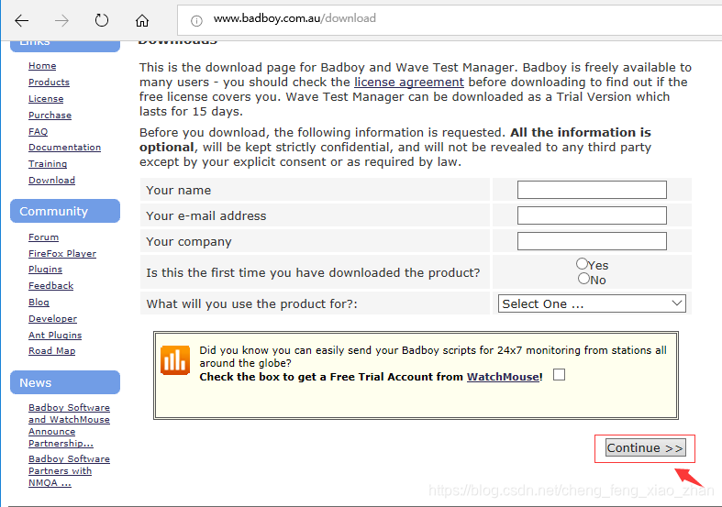Check the WatchMouse free trial checkbox

559,375
